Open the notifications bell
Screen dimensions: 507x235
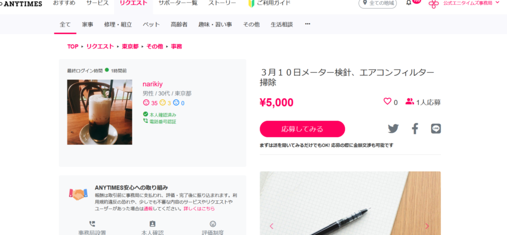(x=408, y=3)
